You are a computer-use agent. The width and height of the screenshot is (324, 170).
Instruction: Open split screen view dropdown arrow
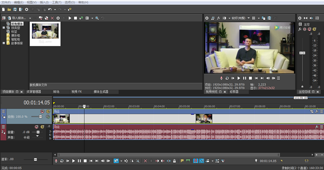click(230, 18)
